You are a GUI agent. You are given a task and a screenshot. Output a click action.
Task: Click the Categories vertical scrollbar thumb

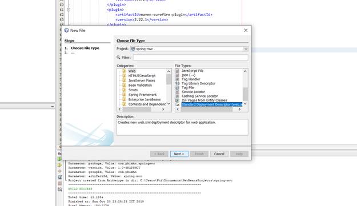pyautogui.click(x=169, y=79)
